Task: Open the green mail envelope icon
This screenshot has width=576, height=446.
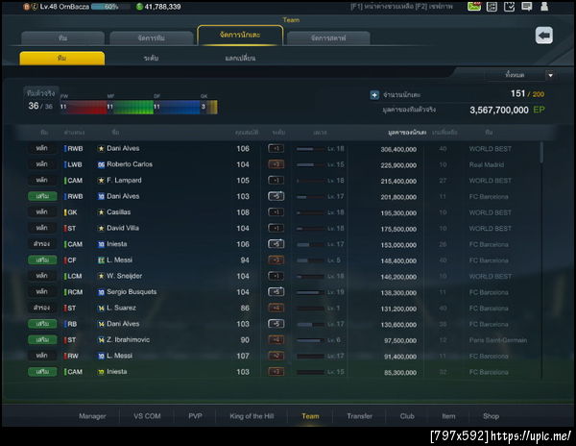Action: tap(474, 7)
